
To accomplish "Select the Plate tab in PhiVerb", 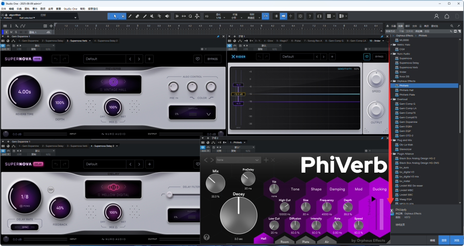I will pos(306,241).
